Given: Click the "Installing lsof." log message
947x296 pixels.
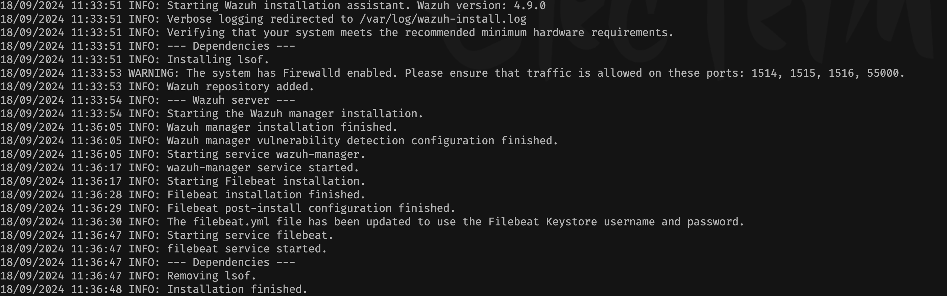Looking at the screenshot, I should click(218, 59).
